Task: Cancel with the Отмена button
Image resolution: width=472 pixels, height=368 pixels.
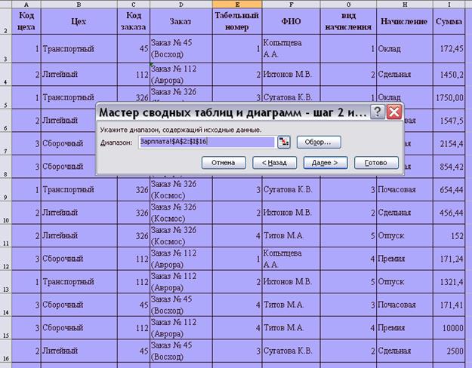Action: (x=224, y=163)
